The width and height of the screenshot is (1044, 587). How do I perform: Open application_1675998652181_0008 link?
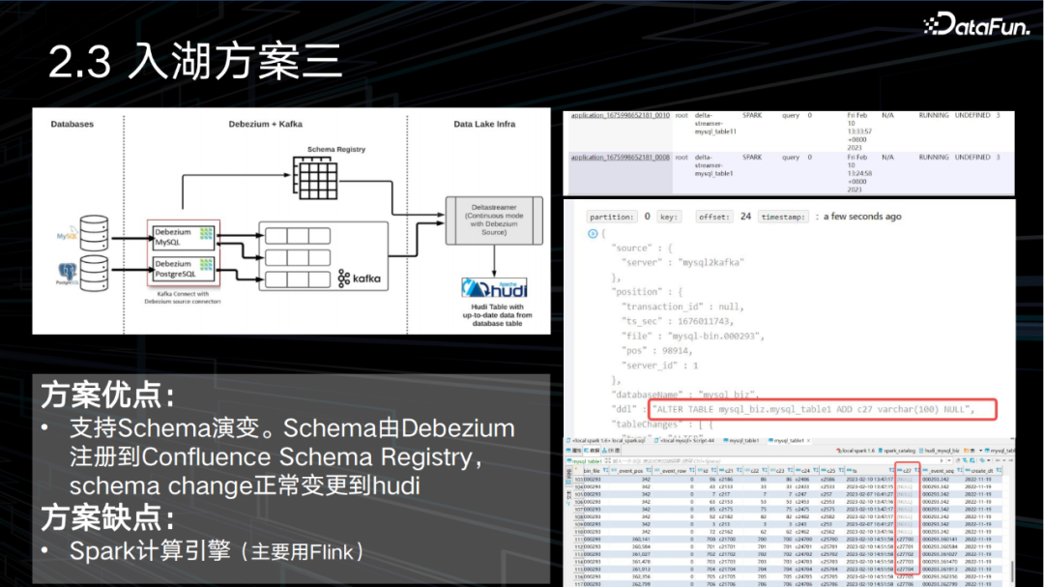tap(619, 157)
